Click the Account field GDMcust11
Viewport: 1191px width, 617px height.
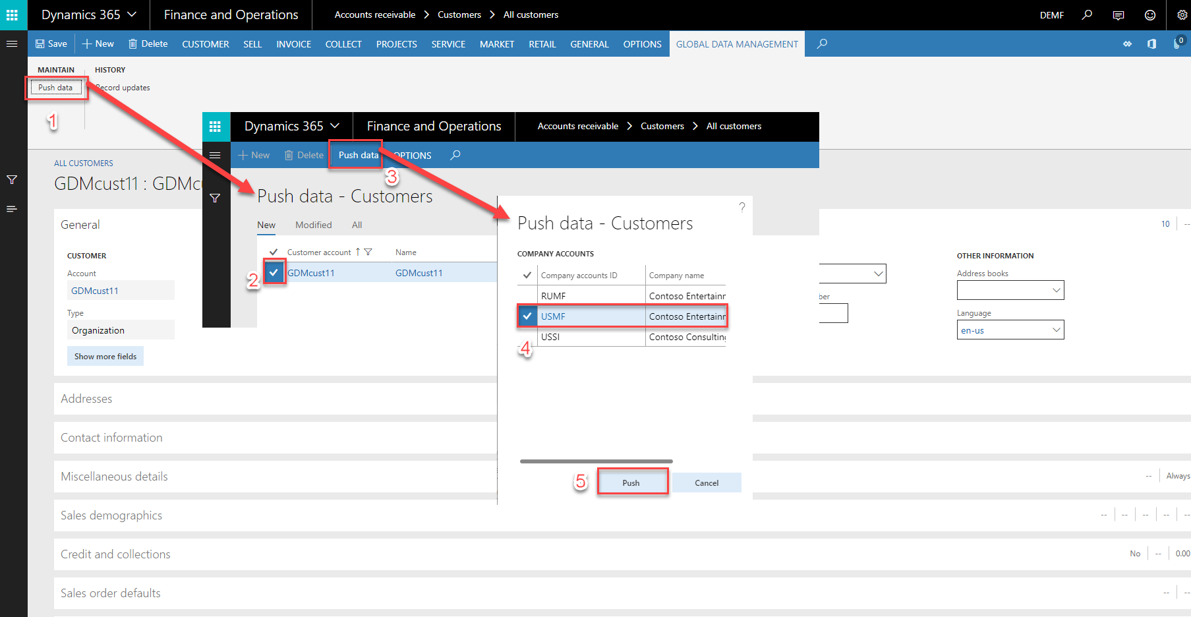[x=120, y=291]
